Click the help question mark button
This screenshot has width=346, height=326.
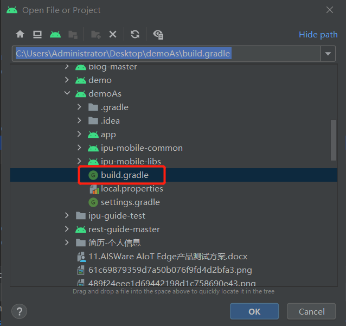pyautogui.click(x=20, y=311)
